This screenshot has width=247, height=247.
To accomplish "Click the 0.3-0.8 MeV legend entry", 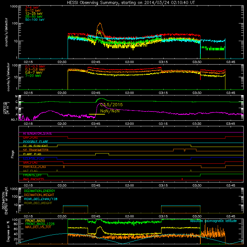I will click(35, 69).
